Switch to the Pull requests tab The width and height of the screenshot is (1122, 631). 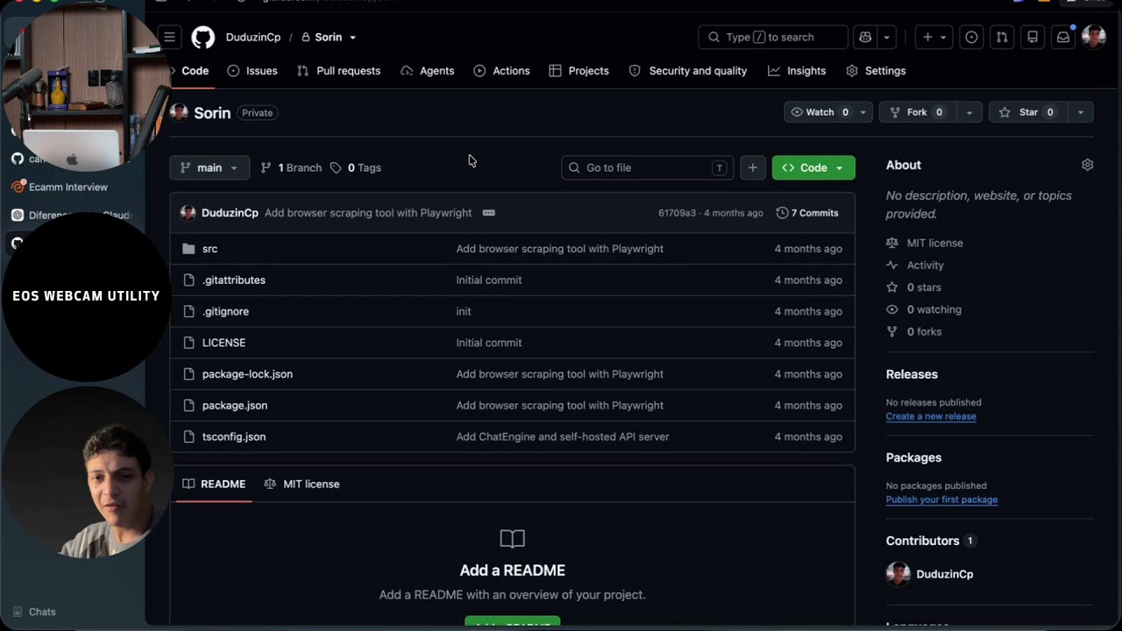pyautogui.click(x=339, y=71)
